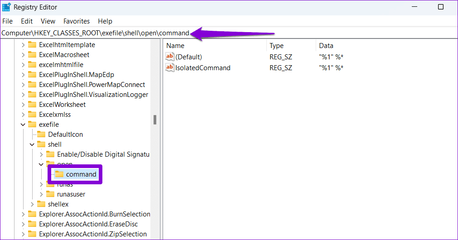The image size is (458, 240).
Task: Select the Excelhtmltemplate folder icon
Action: pos(32,45)
